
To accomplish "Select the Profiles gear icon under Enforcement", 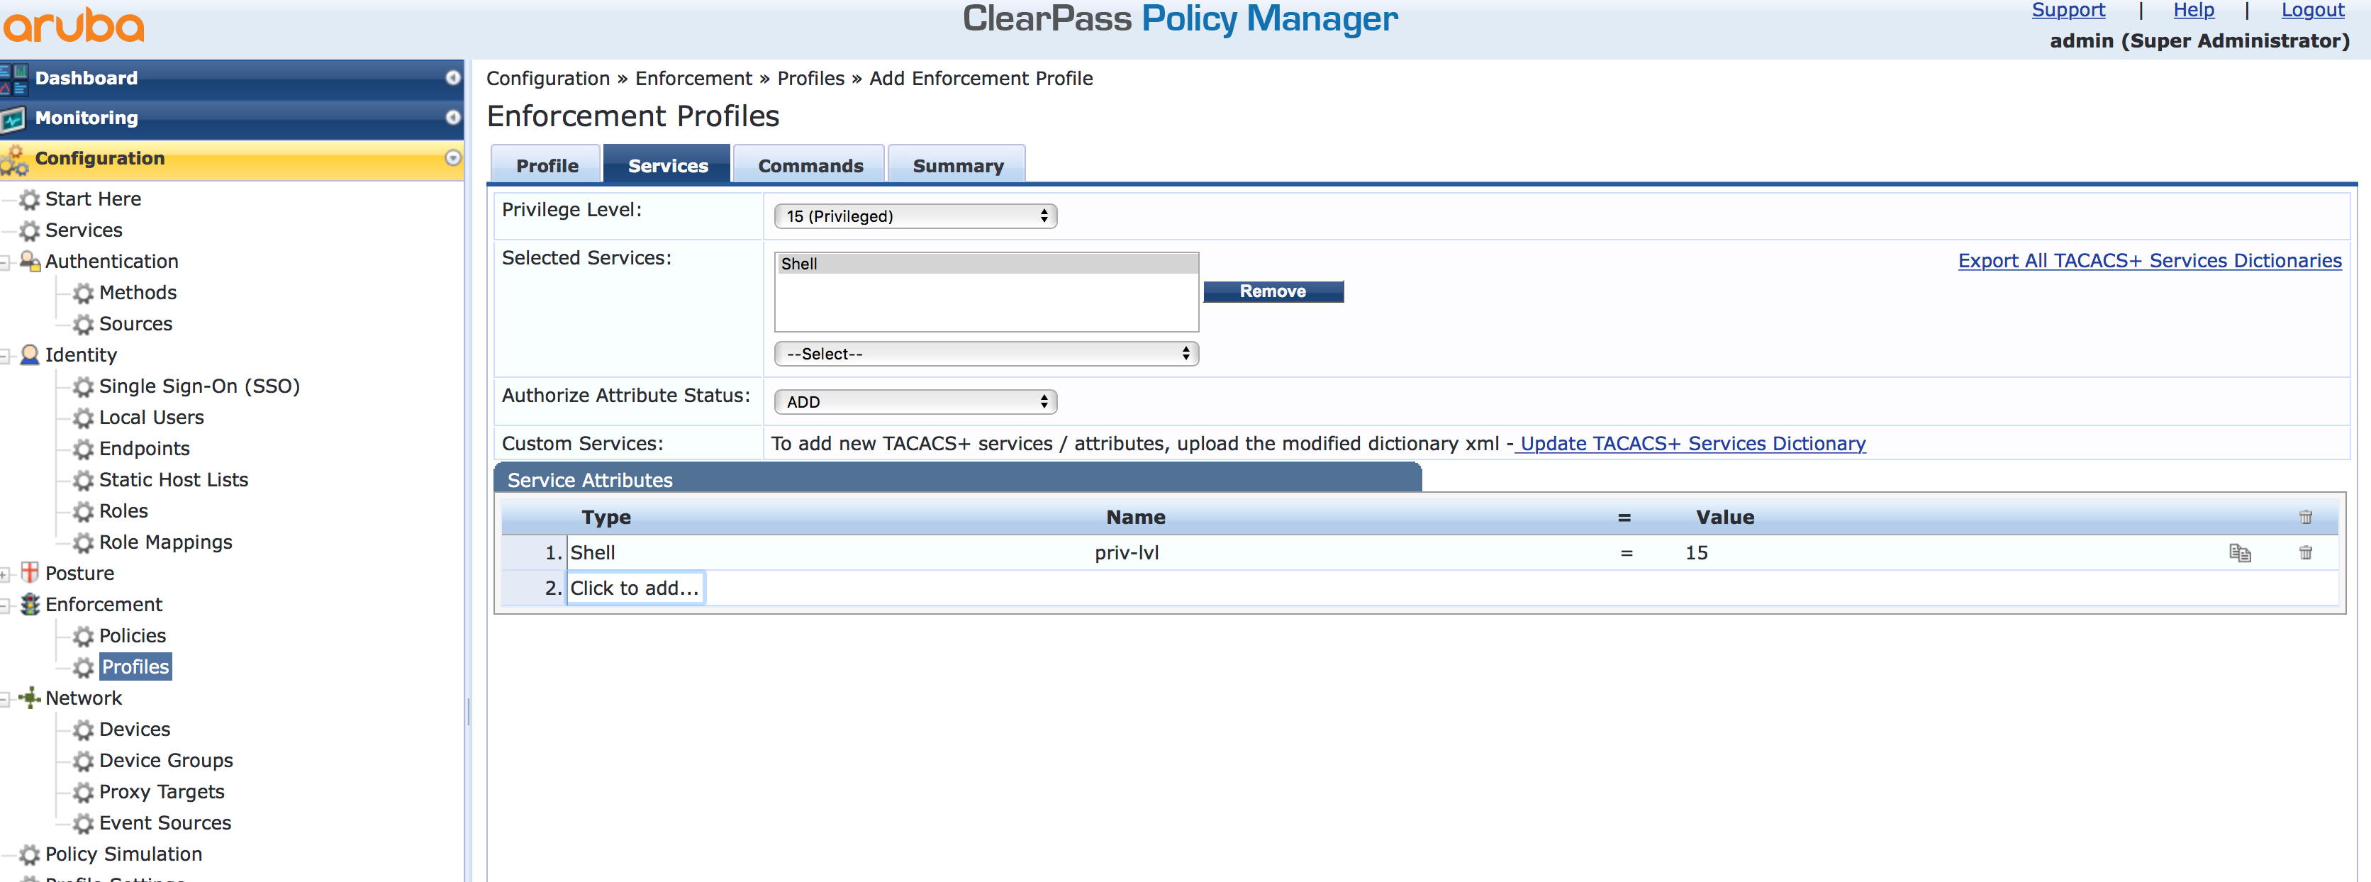I will [84, 666].
